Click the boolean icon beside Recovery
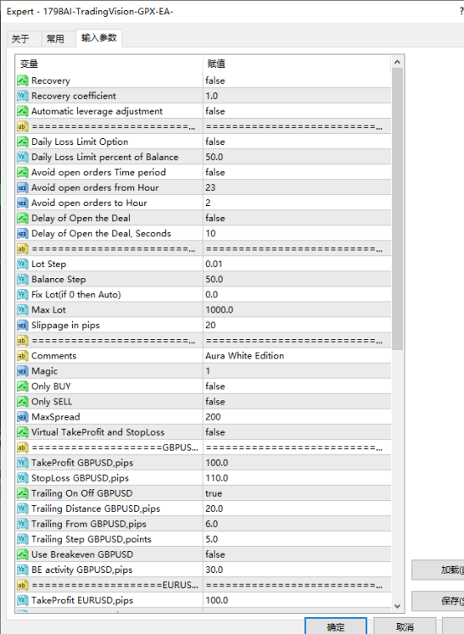The width and height of the screenshot is (464, 634). tap(23, 80)
